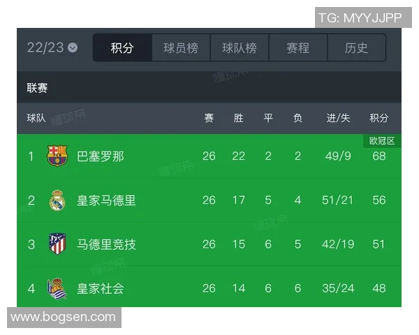419x335 pixels.
Task: Click the Real Madrid club crest icon
Action: [57, 200]
